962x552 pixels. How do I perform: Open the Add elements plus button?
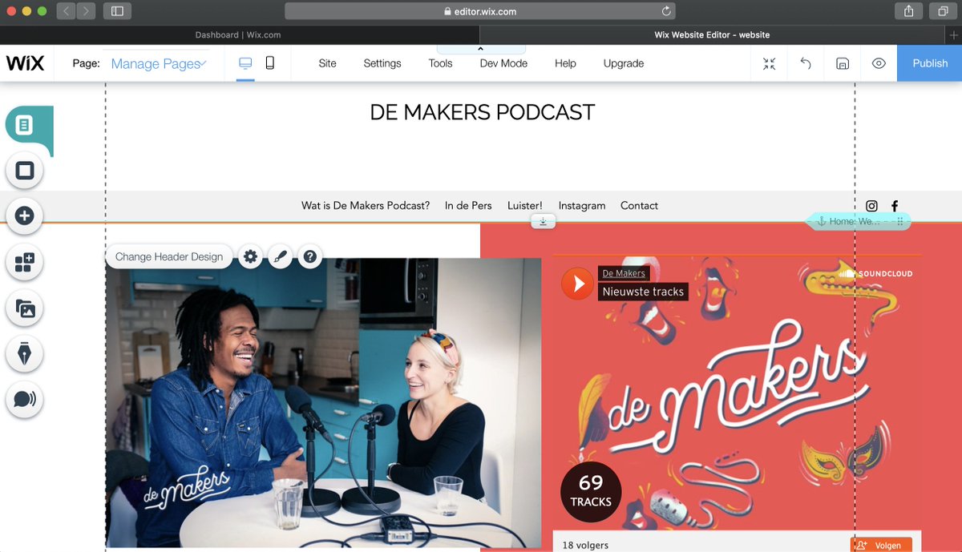(25, 216)
